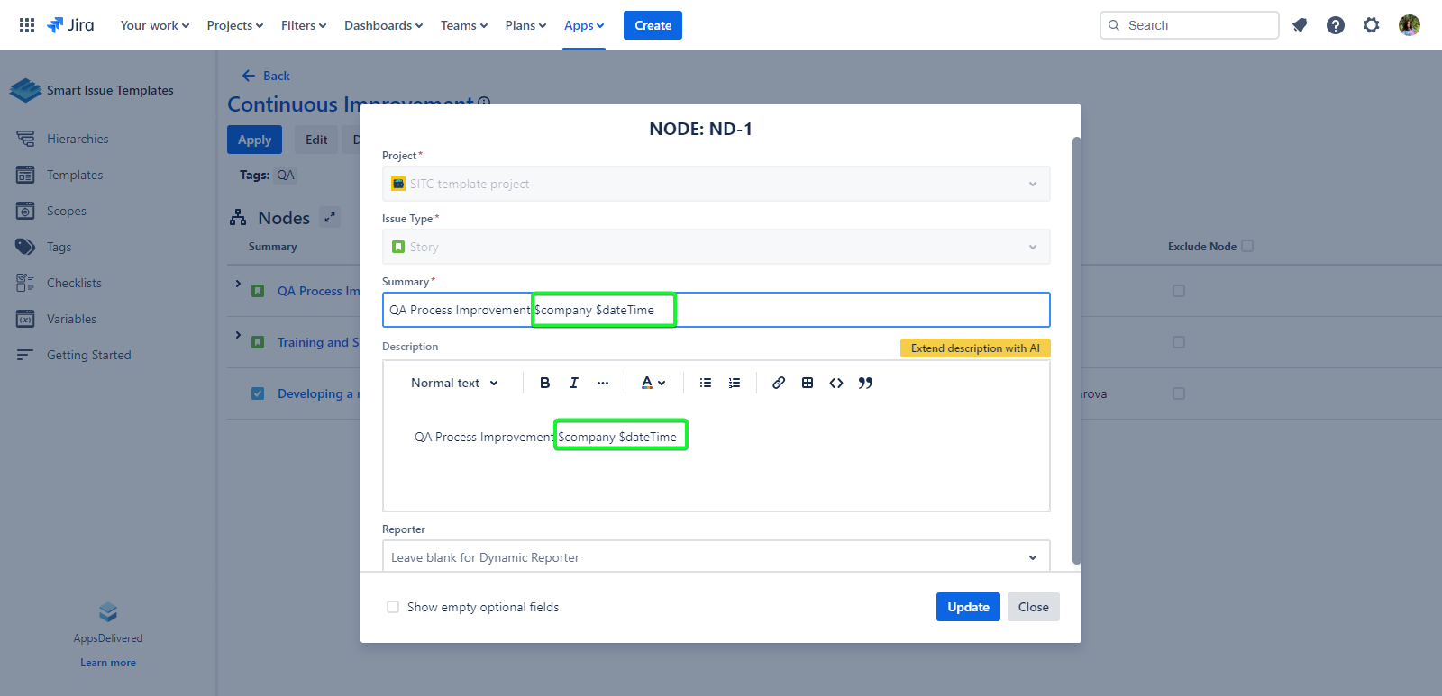Add a quote block to description
This screenshot has height=696, width=1442.
coord(865,383)
